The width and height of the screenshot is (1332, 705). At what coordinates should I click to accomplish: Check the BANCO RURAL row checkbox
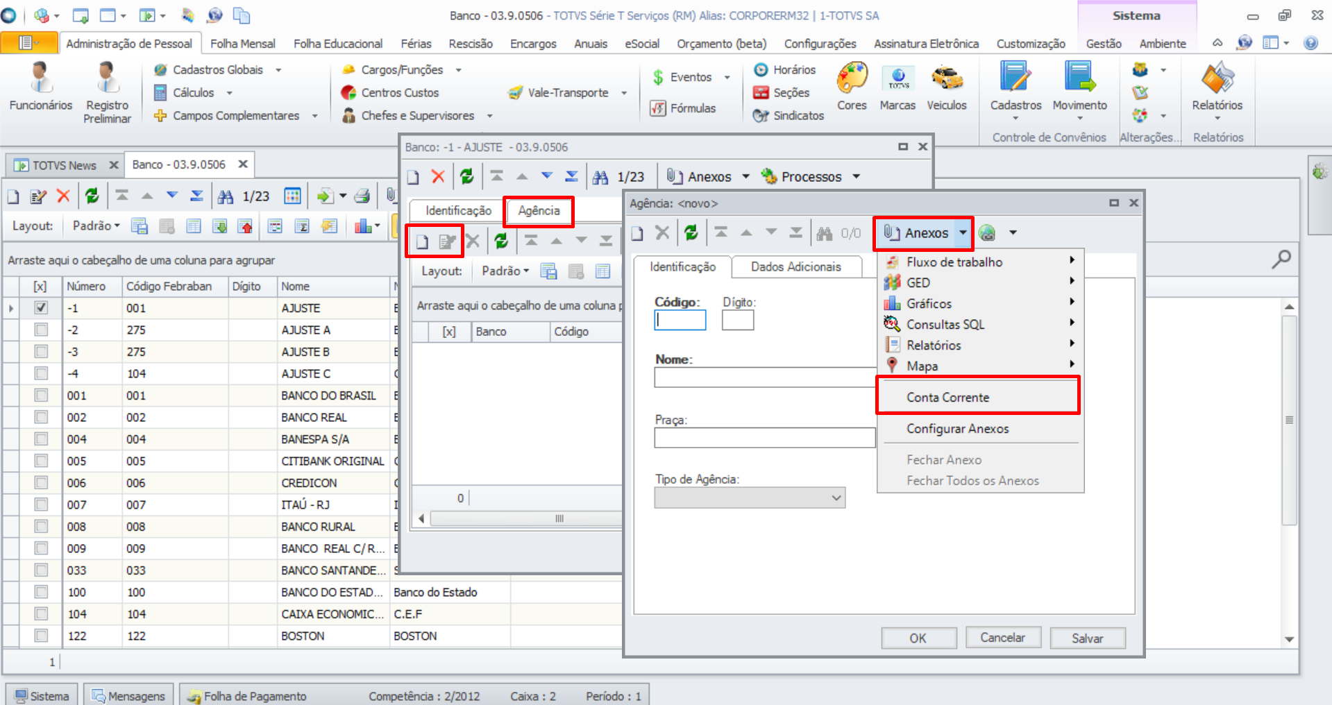coord(41,527)
